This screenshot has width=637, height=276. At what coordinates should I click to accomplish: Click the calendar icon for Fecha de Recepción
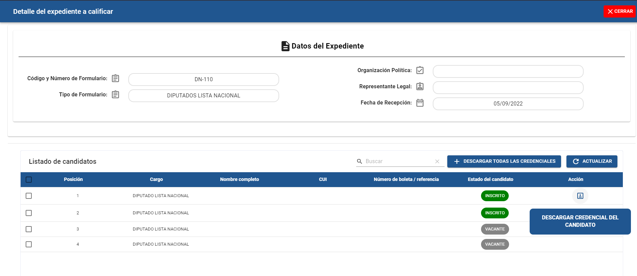click(420, 103)
